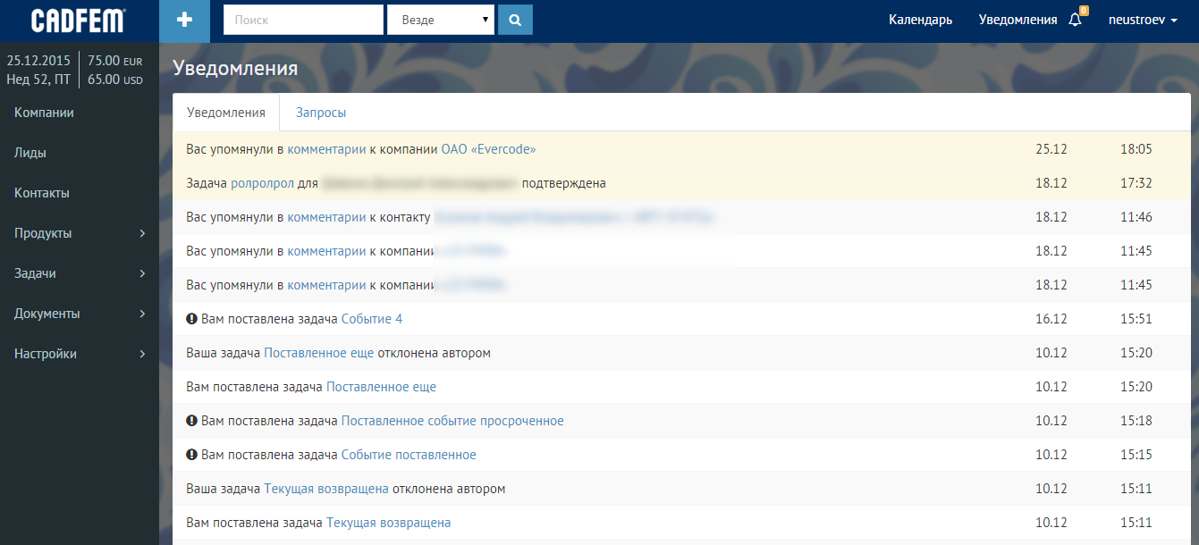Image resolution: width=1199 pixels, height=545 pixels.
Task: Switch to the Запросы tab
Action: coord(321,113)
